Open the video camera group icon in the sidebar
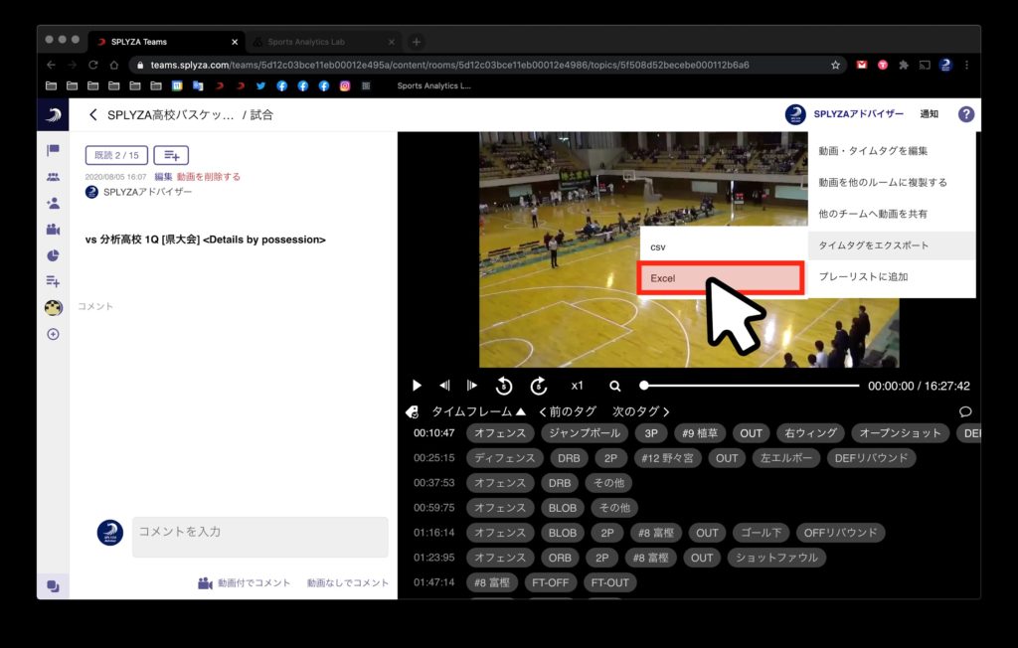Screen dimensions: 1018x648 point(54,230)
